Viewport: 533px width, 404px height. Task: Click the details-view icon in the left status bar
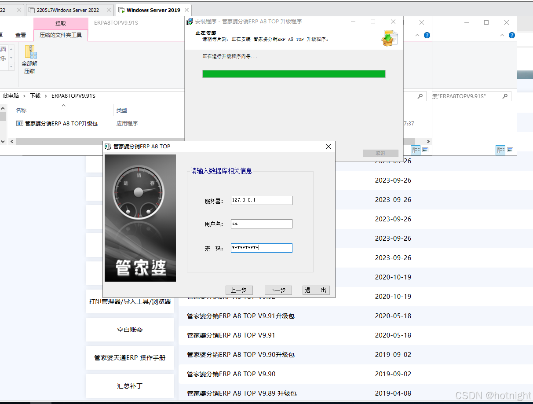[416, 150]
